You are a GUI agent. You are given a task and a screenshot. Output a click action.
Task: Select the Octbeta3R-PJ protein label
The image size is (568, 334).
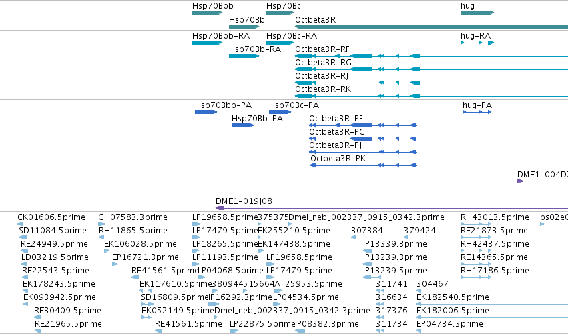(336, 145)
